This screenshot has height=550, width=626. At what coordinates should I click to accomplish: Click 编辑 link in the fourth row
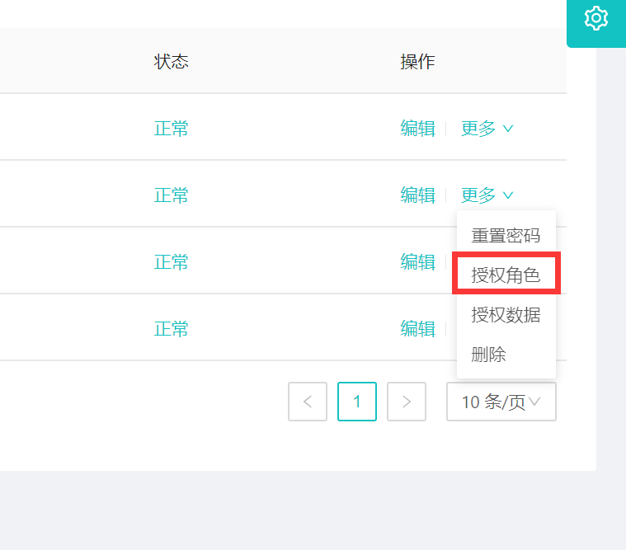pyautogui.click(x=417, y=329)
